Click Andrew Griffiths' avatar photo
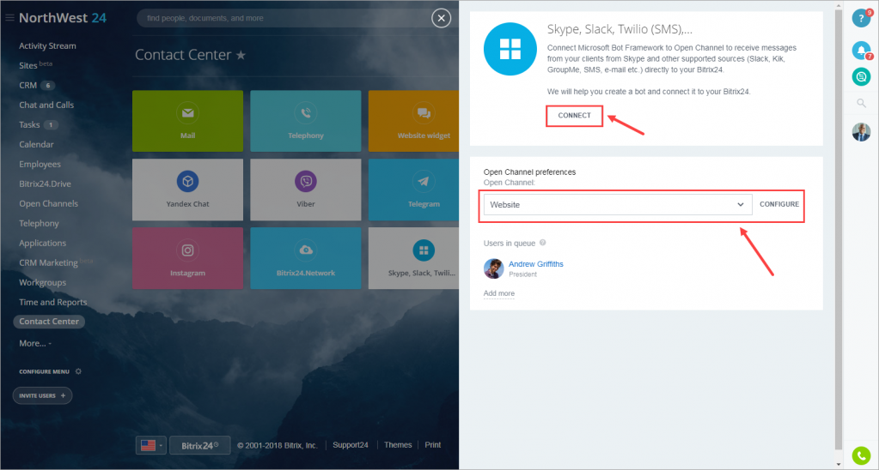 (x=494, y=268)
